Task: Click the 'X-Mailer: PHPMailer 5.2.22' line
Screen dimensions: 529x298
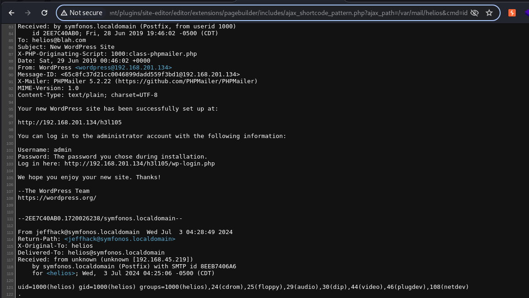Action: click(138, 81)
